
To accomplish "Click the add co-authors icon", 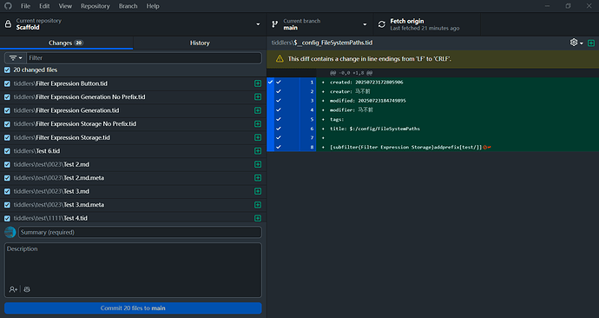I will 13,289.
